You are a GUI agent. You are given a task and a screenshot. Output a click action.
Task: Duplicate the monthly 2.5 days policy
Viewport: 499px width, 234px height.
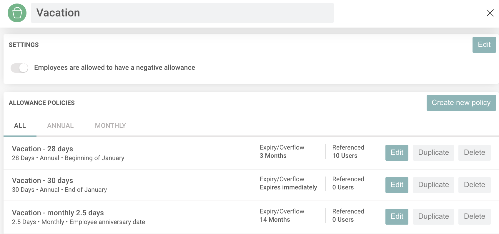[x=433, y=216]
